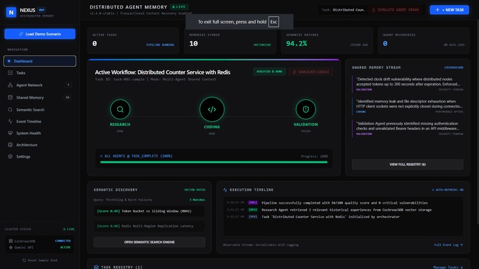Image resolution: width=479 pixels, height=269 pixels.
Task: Open the Tasks navigation item
Action: click(40, 73)
